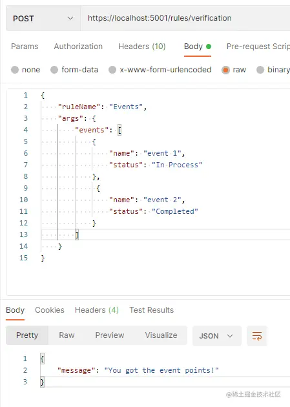Screen dimensions: 290x407
Task: Click the "events" array line
Action: [98, 130]
